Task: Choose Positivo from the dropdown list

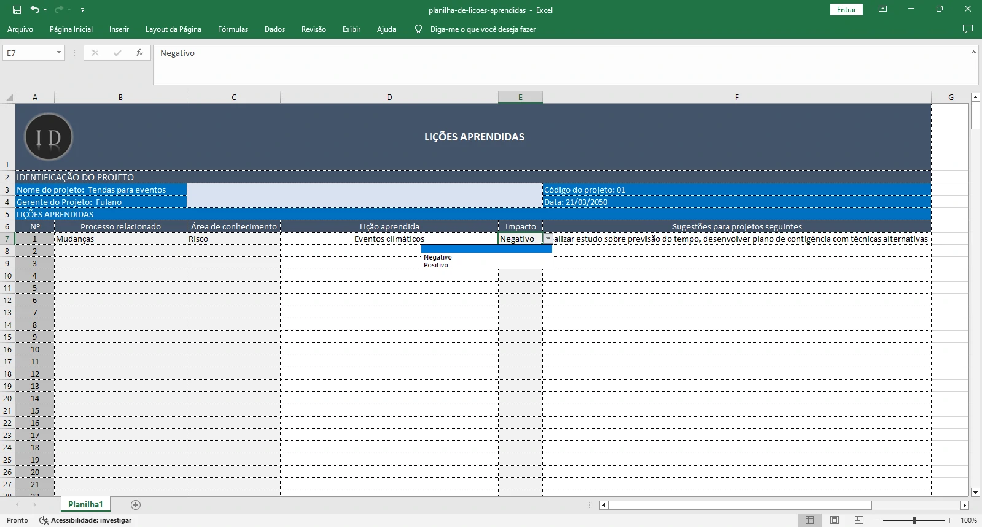Action: (x=436, y=266)
